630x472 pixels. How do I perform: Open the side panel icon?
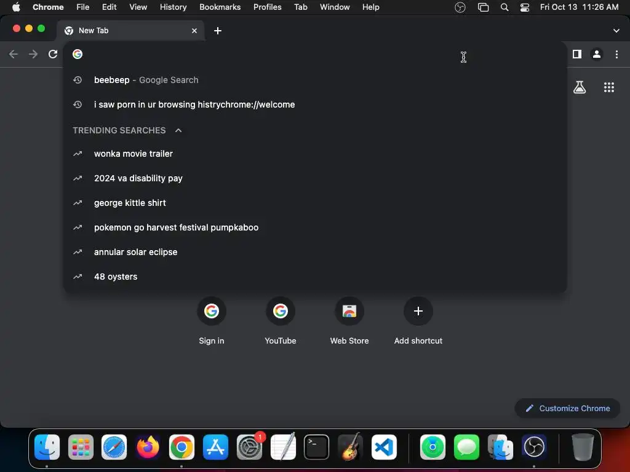tap(577, 54)
